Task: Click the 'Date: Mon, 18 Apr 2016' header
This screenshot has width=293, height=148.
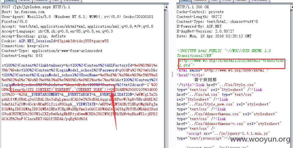Action: 214,36
